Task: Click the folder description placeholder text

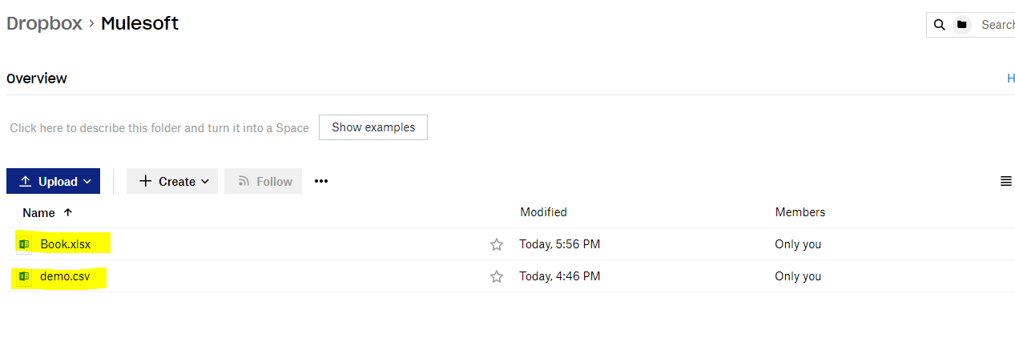Action: point(159,128)
